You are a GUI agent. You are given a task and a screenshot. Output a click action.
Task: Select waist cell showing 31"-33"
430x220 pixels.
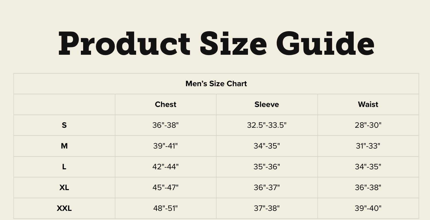point(368,146)
